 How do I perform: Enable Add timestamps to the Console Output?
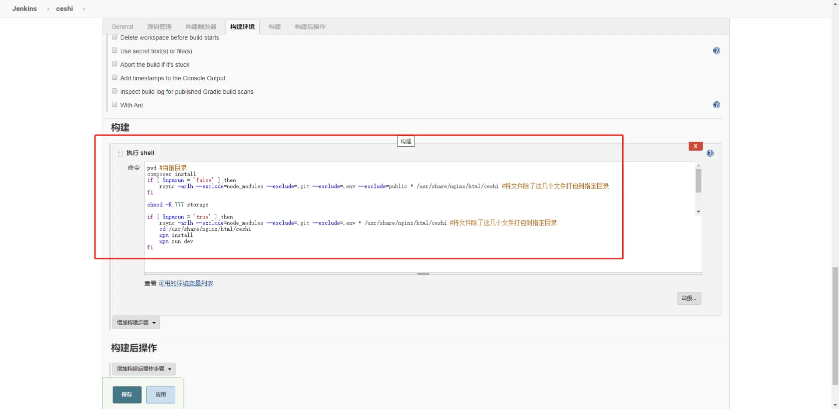[114, 77]
